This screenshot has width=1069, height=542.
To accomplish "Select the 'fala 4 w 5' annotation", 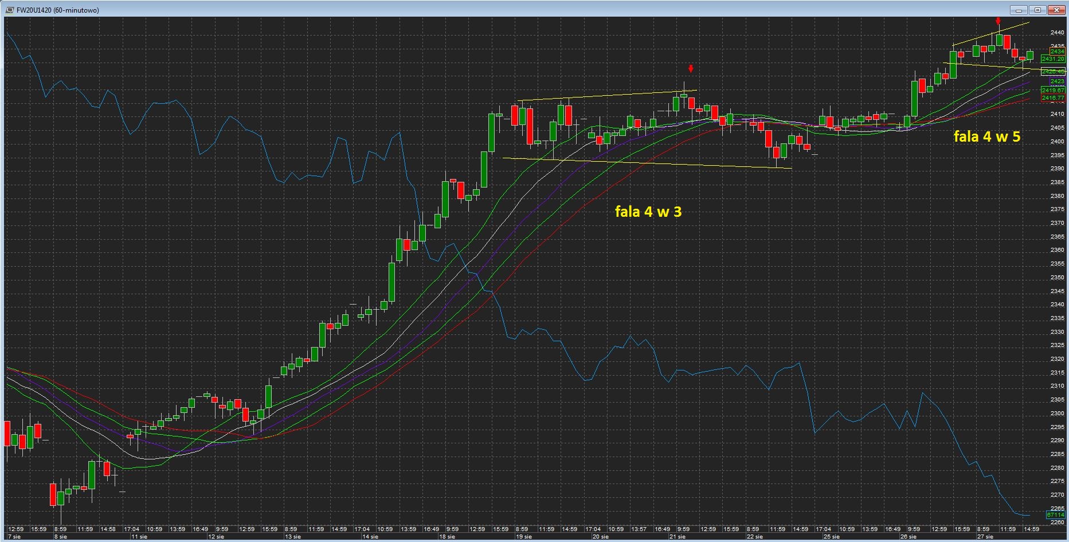I will click(987, 137).
